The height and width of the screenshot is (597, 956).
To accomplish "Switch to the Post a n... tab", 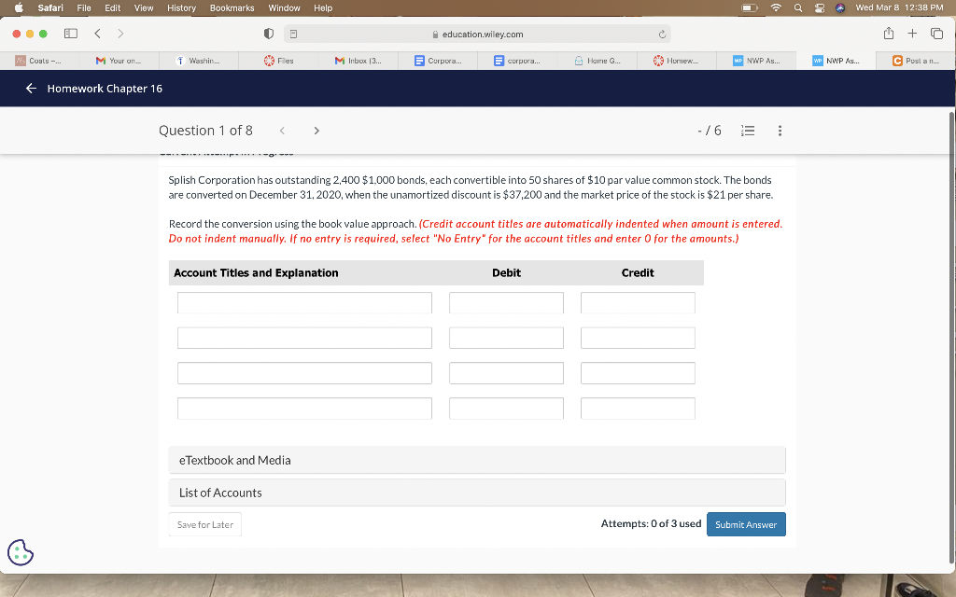I will click(916, 61).
